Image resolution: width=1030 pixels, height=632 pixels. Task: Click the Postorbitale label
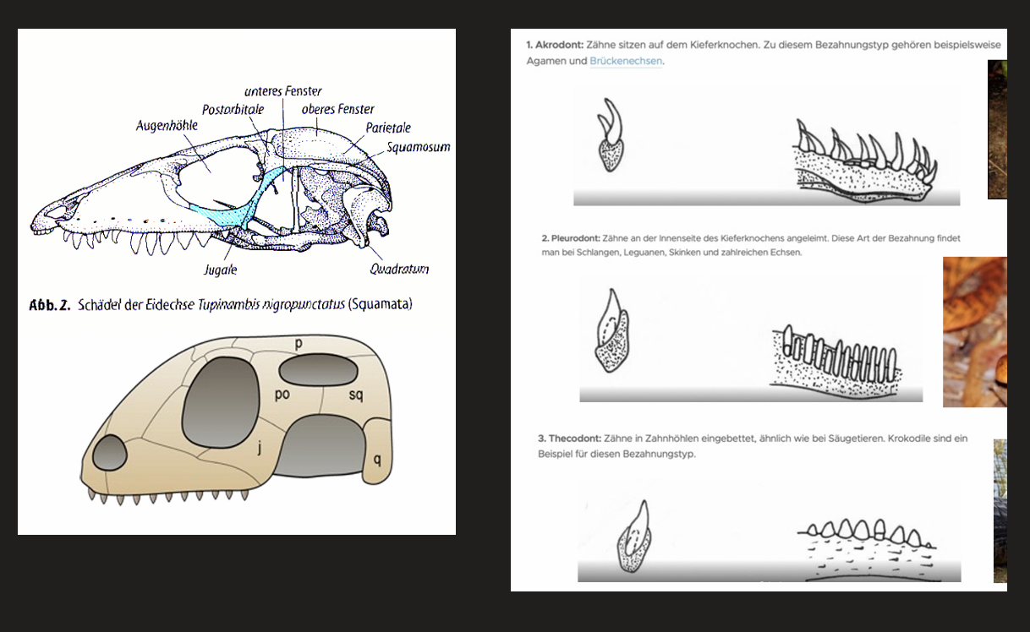[x=233, y=110]
